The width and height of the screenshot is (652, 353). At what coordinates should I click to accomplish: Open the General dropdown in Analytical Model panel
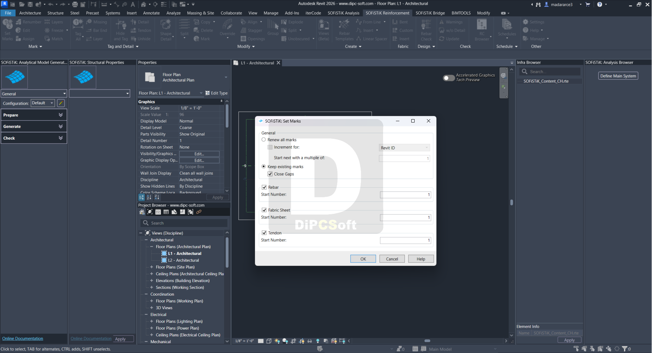(x=34, y=94)
